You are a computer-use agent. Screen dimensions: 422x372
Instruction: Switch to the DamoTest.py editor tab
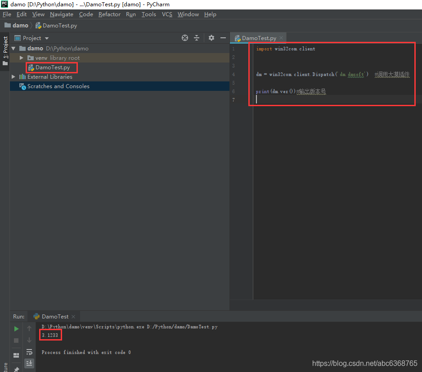(259, 38)
